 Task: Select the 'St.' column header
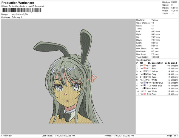(x=149, y=63)
